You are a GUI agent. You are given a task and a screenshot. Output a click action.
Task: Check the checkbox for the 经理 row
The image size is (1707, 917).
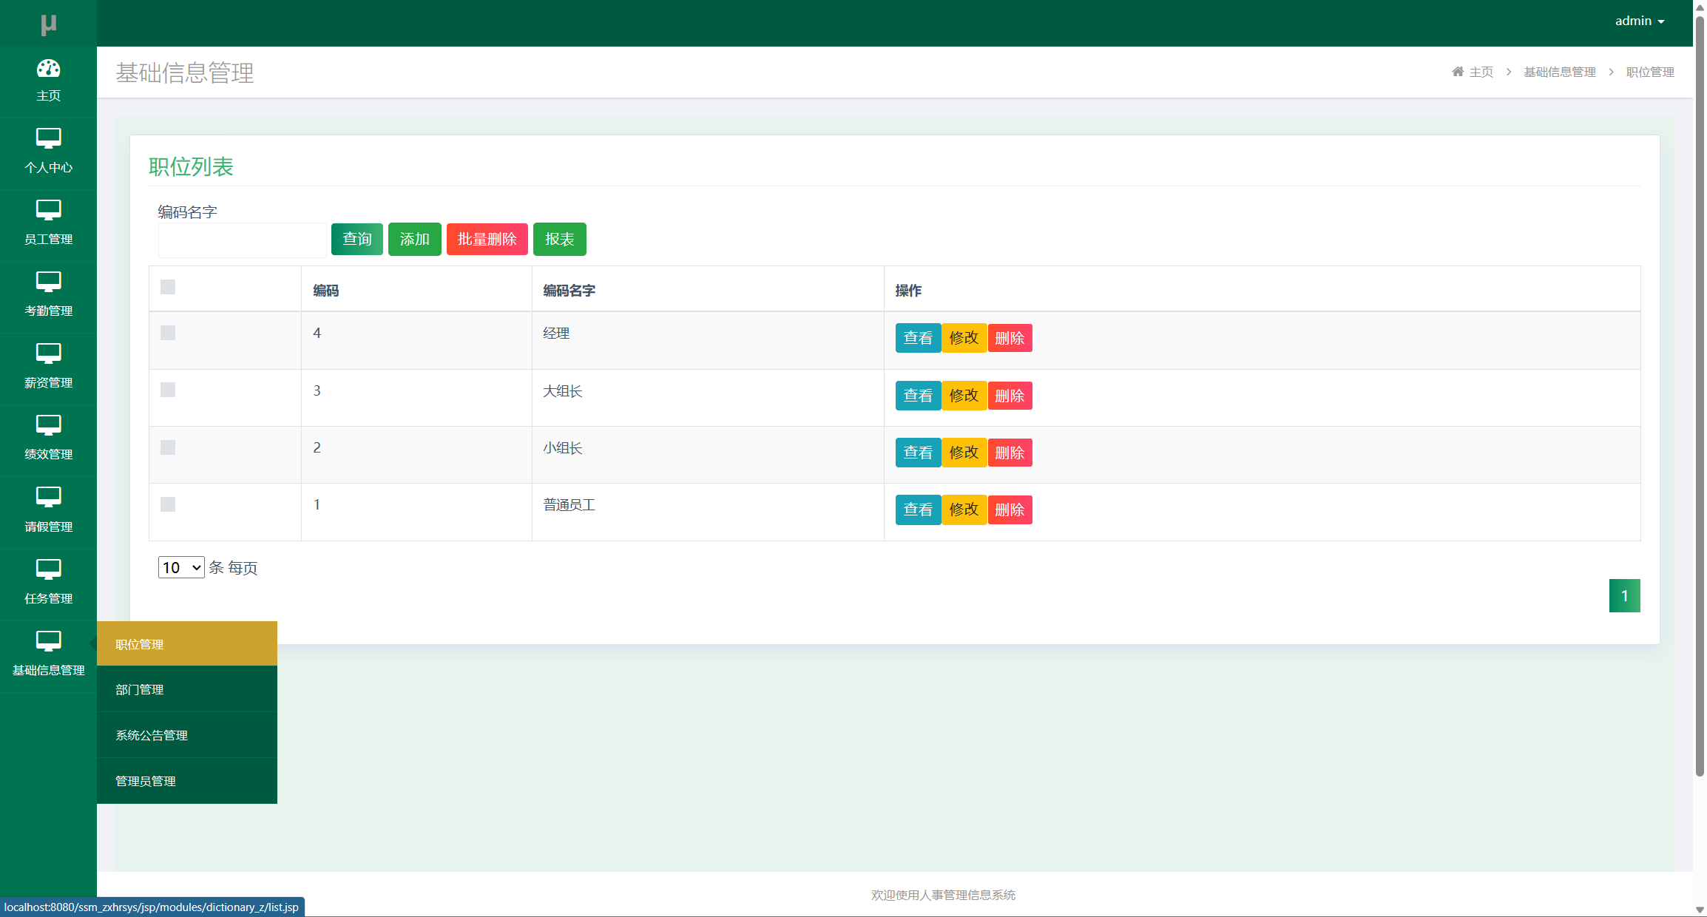[168, 333]
